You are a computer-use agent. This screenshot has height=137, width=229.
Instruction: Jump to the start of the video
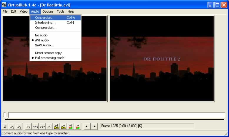coord(28,126)
